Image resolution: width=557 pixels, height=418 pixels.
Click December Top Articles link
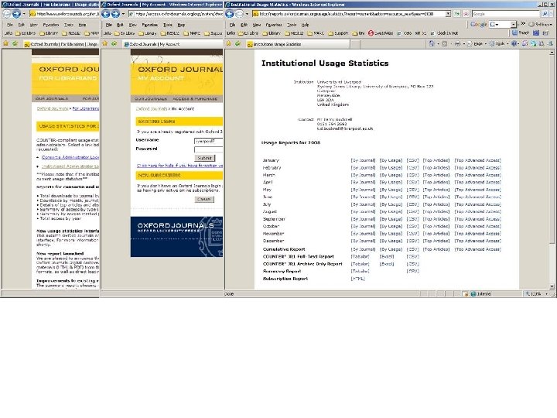[x=436, y=241]
